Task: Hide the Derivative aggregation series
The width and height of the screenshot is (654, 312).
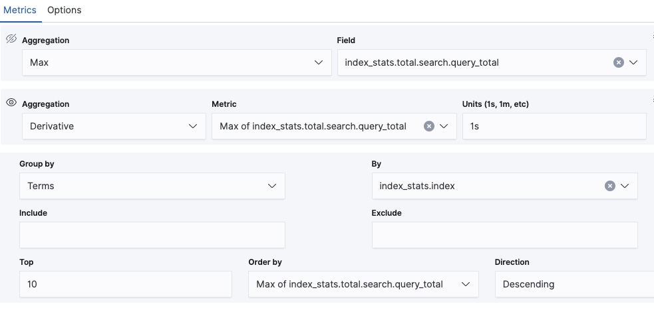Action: pyautogui.click(x=11, y=103)
